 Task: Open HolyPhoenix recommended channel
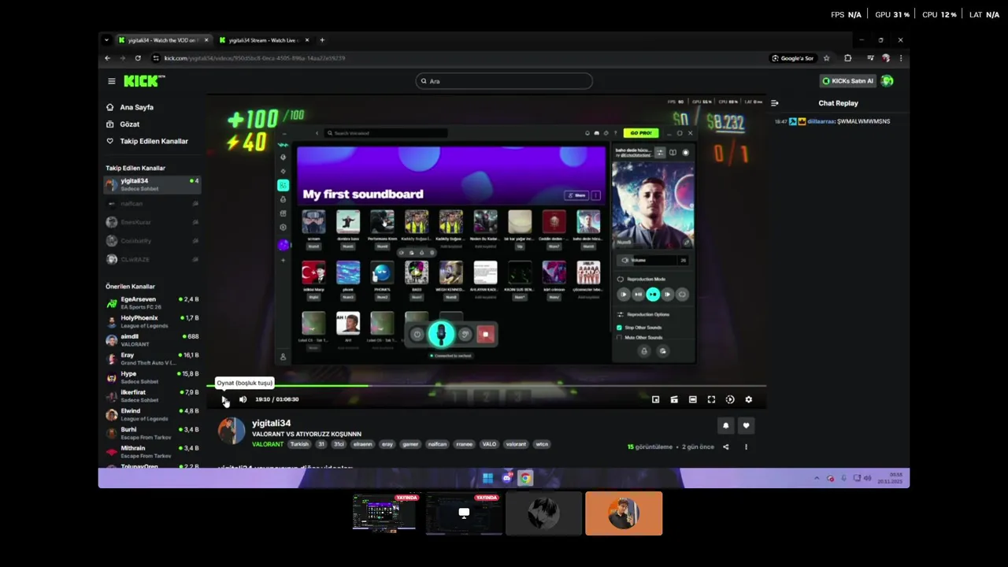click(152, 321)
